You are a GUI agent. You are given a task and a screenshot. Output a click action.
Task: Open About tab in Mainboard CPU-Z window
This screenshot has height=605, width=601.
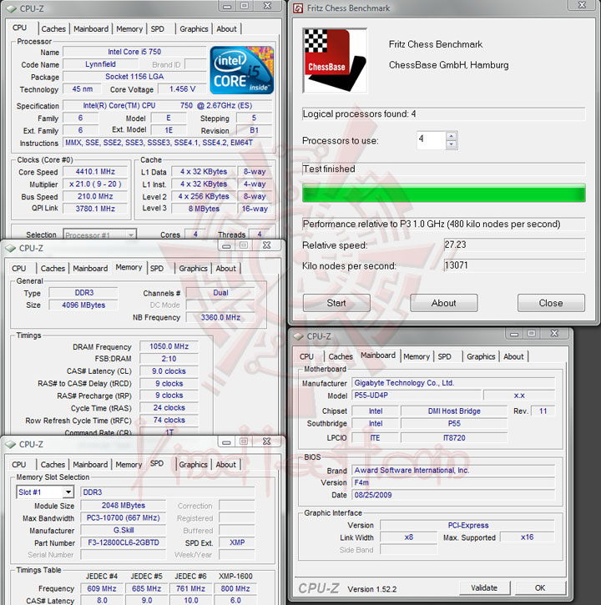tap(513, 356)
